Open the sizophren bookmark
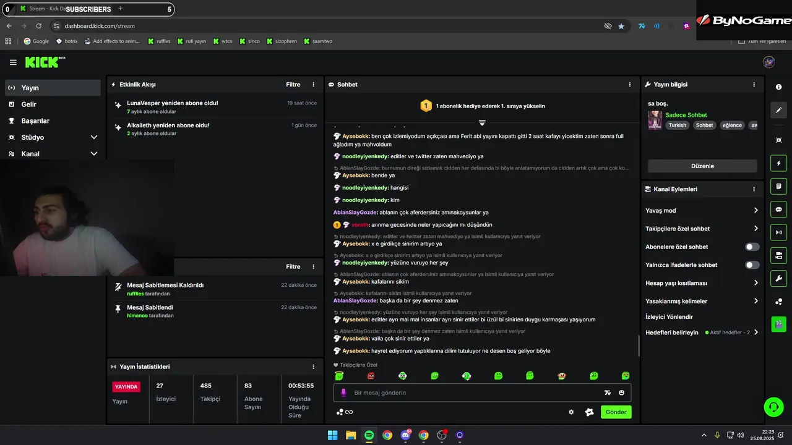792x445 pixels. [x=282, y=41]
